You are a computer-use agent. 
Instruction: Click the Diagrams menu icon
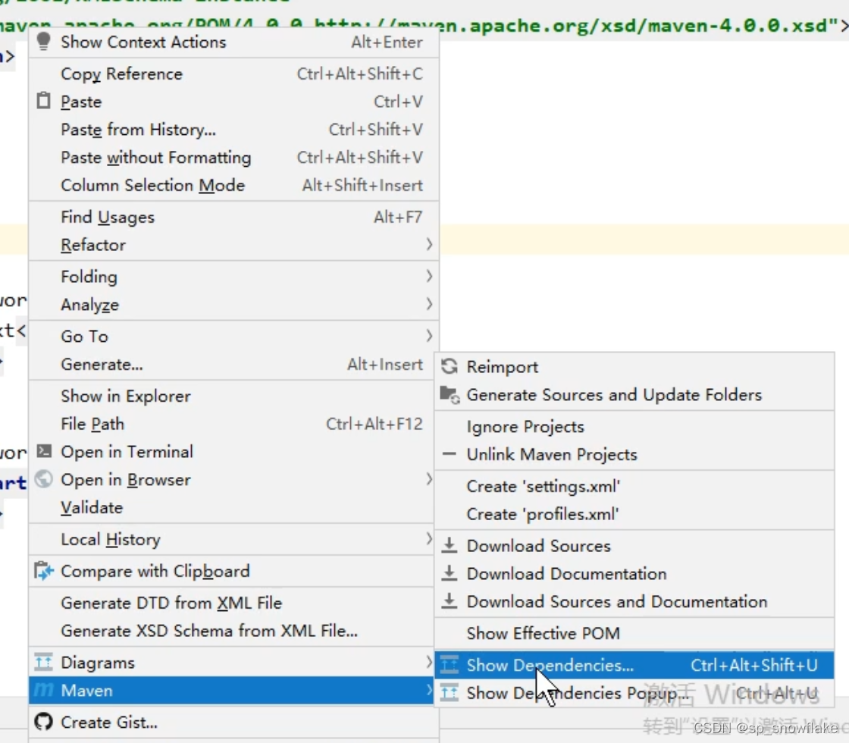click(44, 662)
